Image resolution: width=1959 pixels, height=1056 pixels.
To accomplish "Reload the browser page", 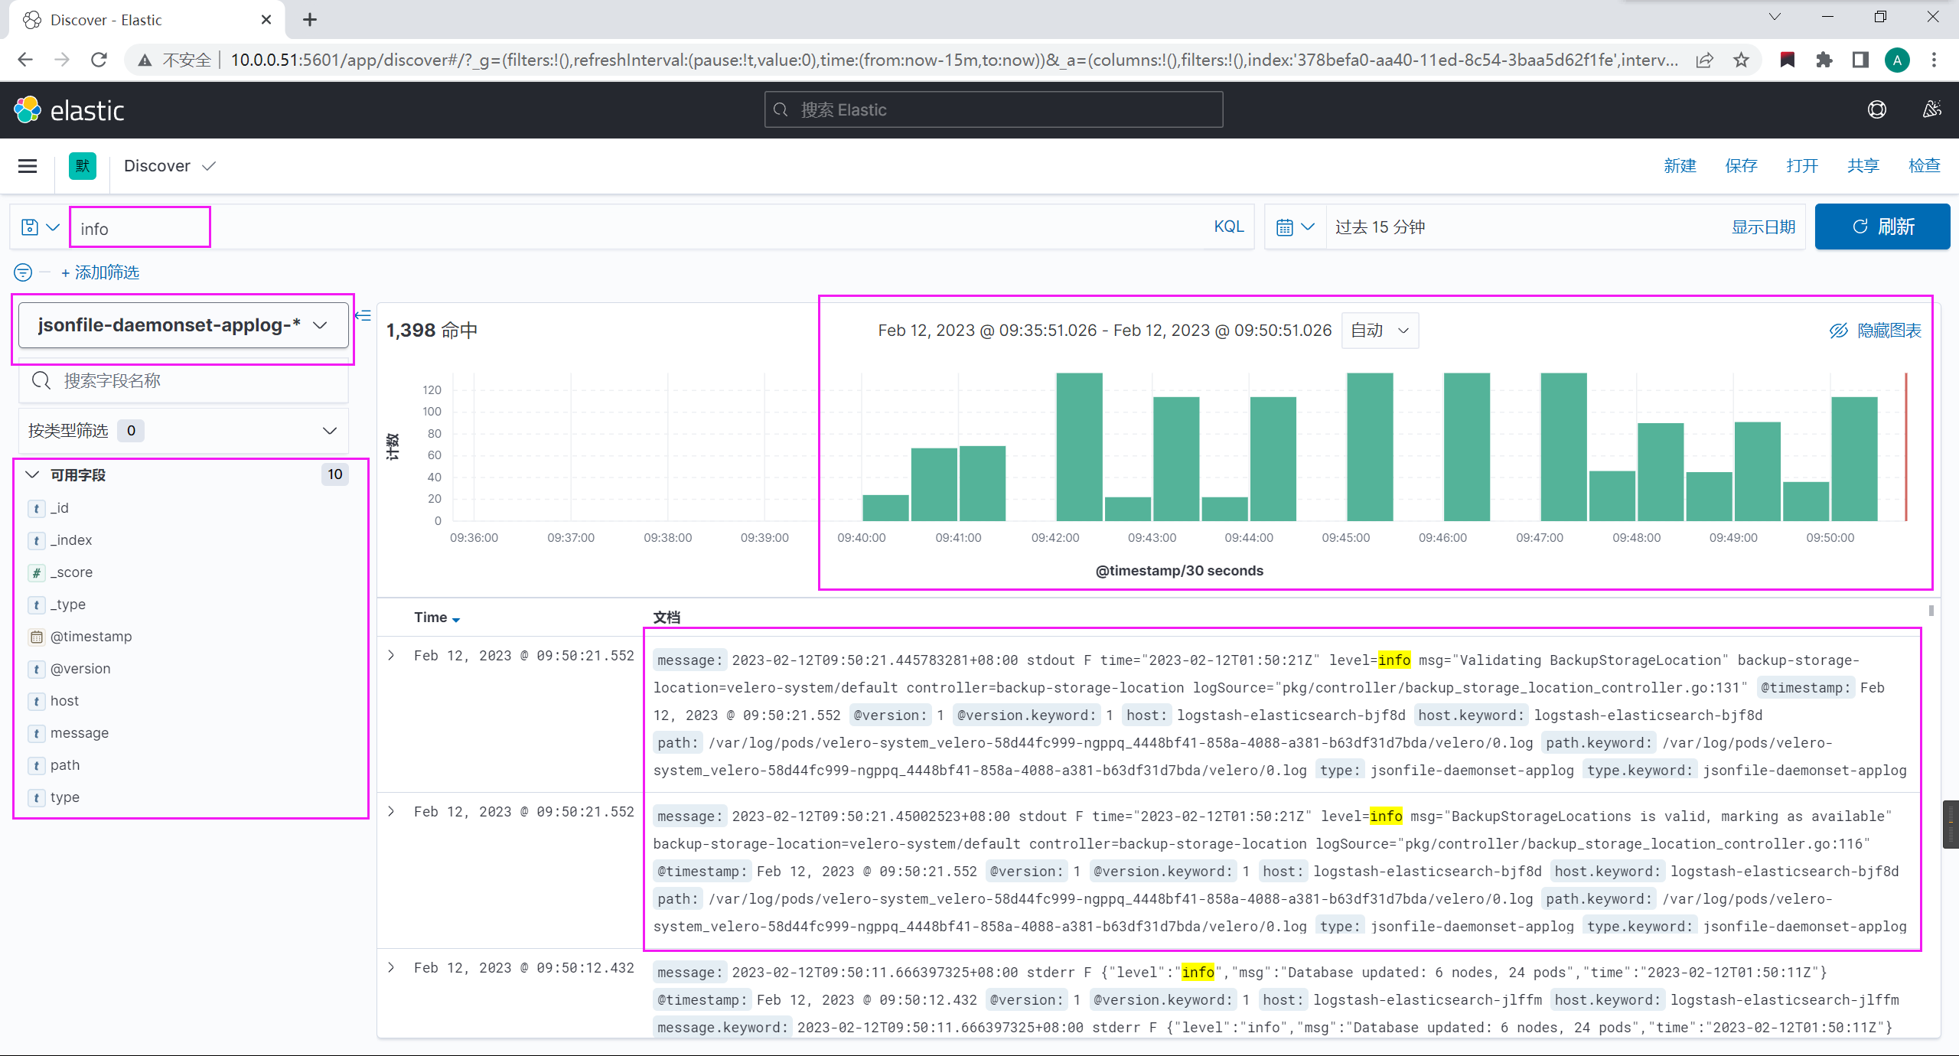I will coord(99,60).
